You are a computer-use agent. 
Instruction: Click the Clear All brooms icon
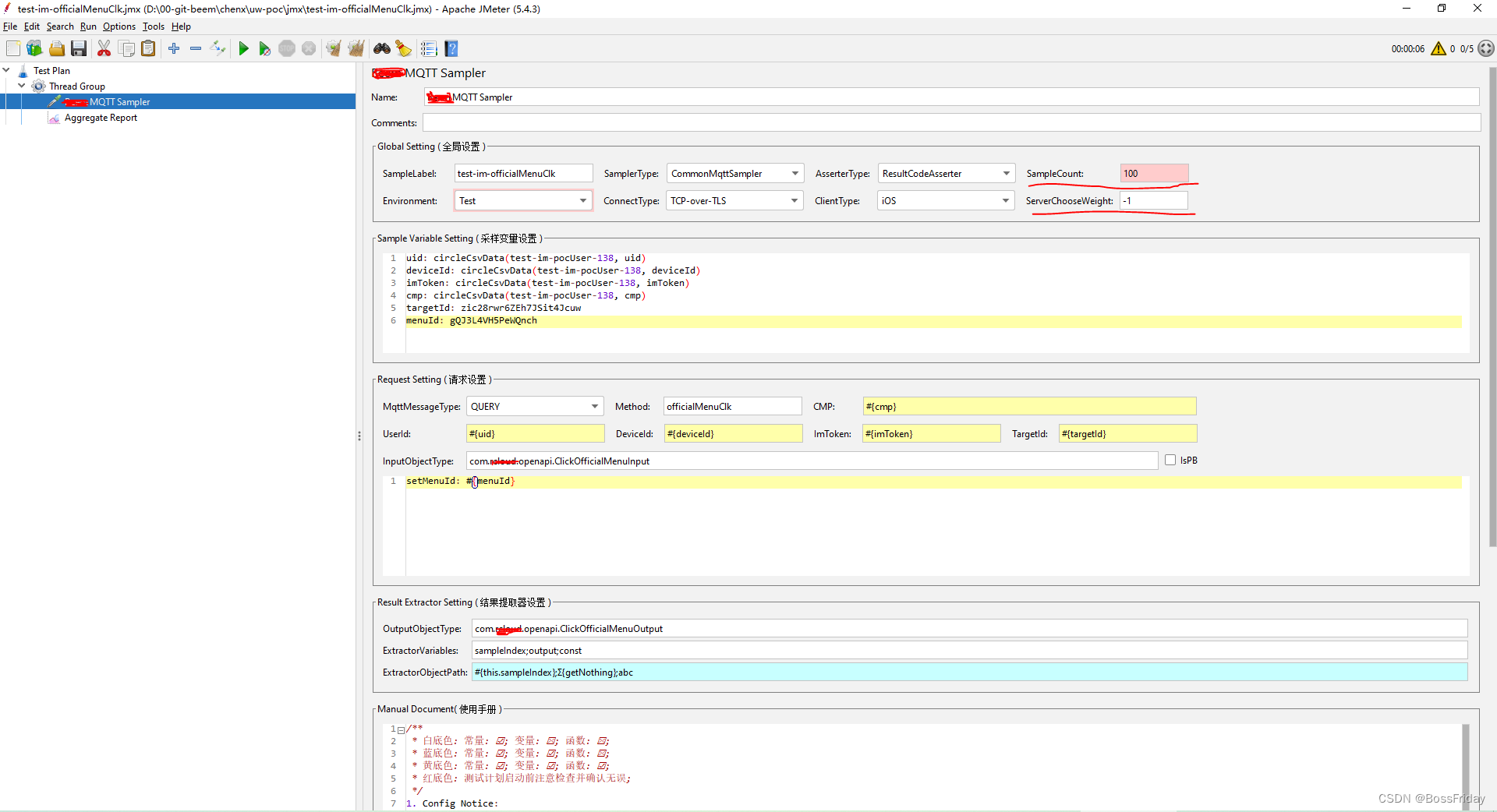click(356, 49)
